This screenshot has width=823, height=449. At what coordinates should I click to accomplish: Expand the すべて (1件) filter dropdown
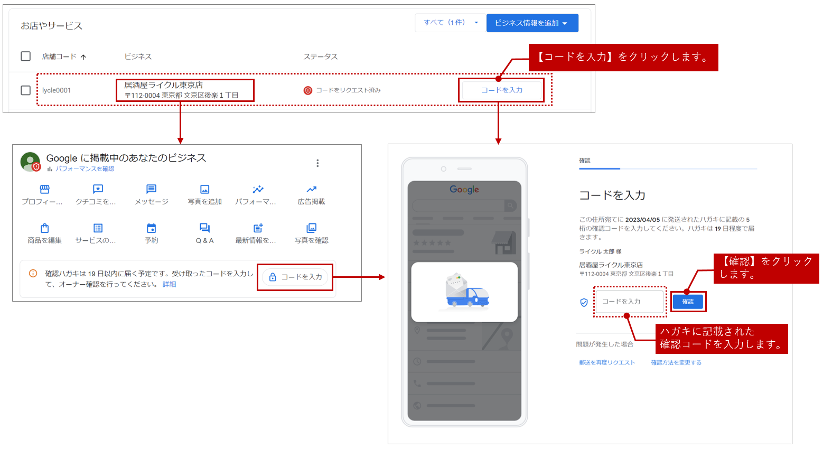pyautogui.click(x=450, y=23)
